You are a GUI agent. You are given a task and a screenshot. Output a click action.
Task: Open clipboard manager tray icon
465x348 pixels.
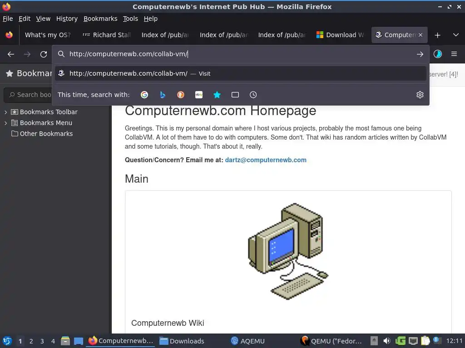425,341
